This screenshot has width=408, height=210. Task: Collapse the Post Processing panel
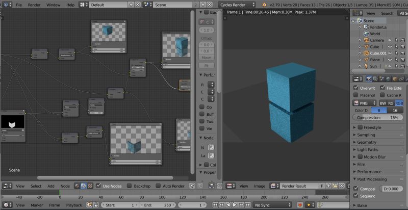[372, 179]
